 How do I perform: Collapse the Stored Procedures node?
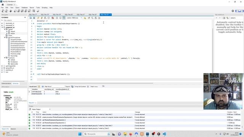tap(5, 37)
